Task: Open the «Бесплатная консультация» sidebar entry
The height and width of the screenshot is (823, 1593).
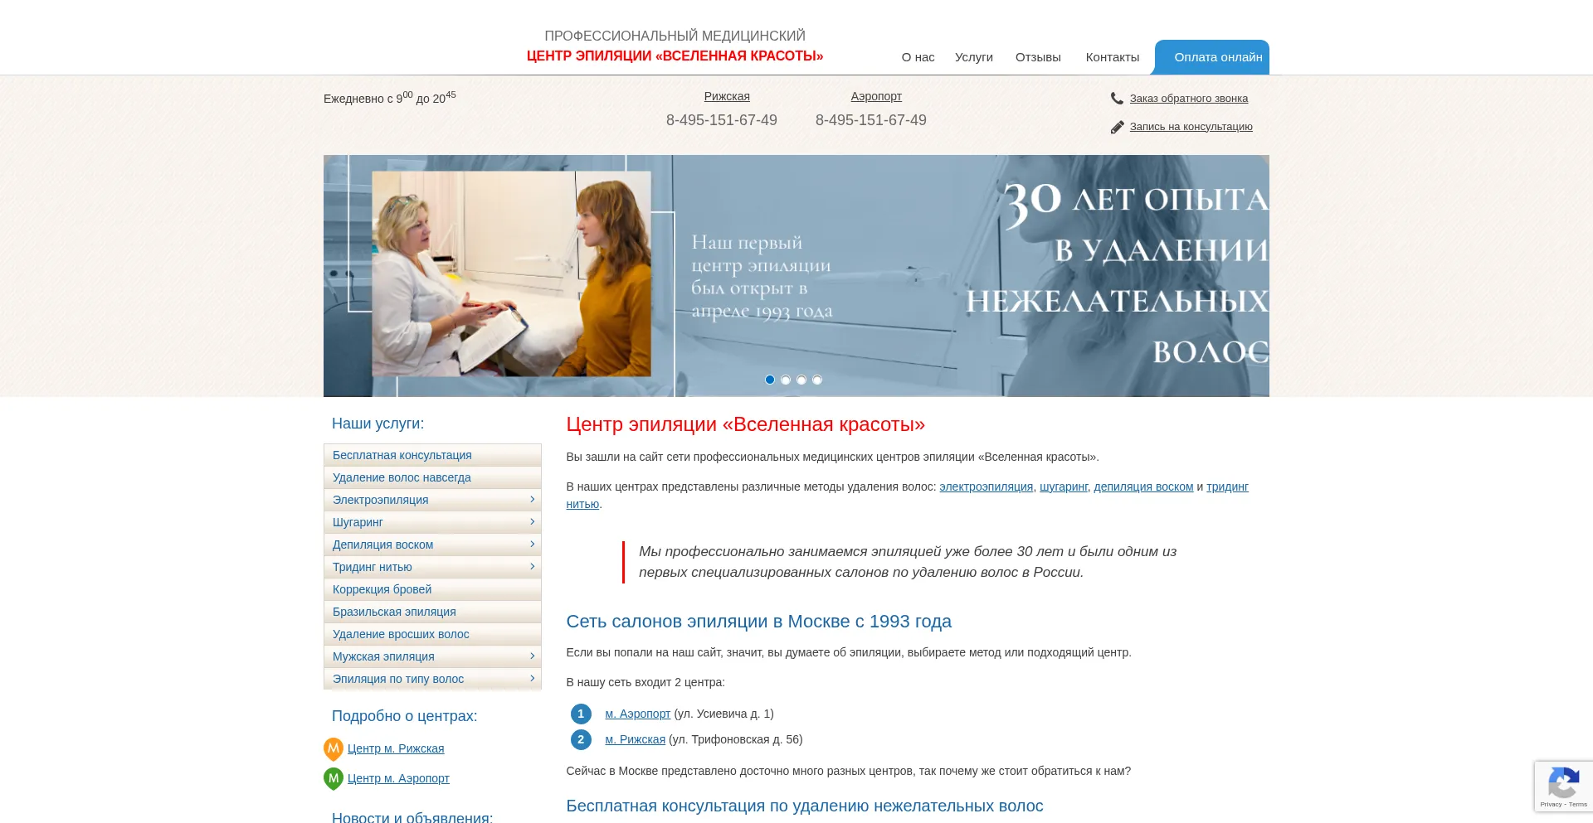Action: pyautogui.click(x=402, y=455)
